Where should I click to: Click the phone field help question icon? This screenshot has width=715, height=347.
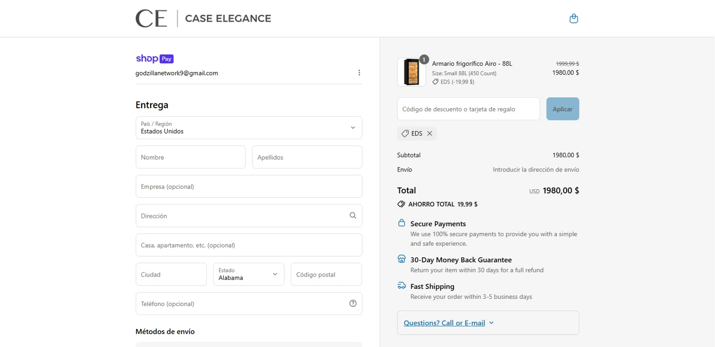[x=353, y=304]
